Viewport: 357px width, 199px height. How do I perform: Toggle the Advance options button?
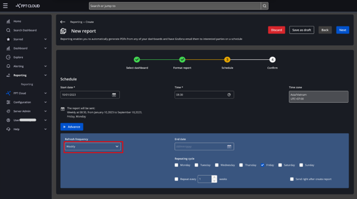(72, 127)
